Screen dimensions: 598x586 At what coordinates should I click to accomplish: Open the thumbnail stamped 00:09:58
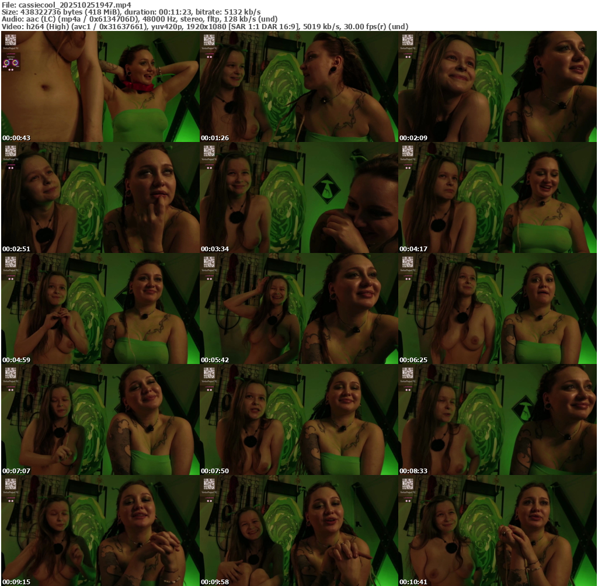298,530
